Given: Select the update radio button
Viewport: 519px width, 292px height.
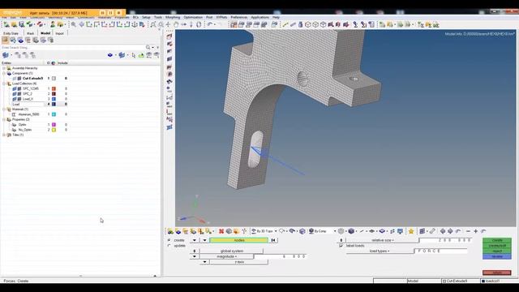Looking at the screenshot, I should (169, 246).
